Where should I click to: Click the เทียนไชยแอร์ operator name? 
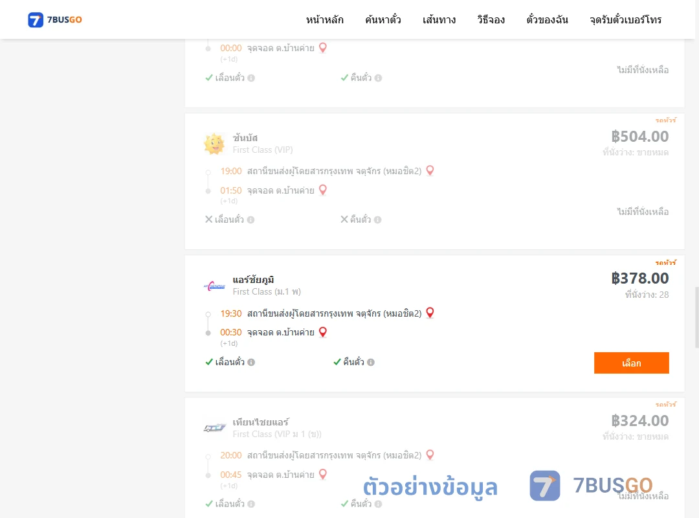tap(261, 422)
